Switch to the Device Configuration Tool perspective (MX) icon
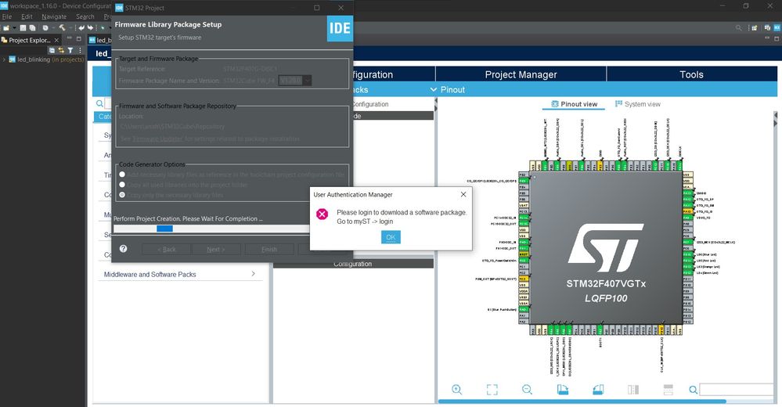Image resolution: width=782 pixels, height=407 pixels. pyautogui.click(x=777, y=28)
